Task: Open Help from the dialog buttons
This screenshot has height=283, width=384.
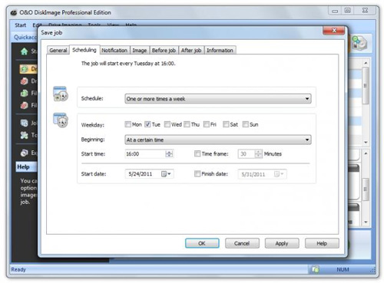Action: 322,243
